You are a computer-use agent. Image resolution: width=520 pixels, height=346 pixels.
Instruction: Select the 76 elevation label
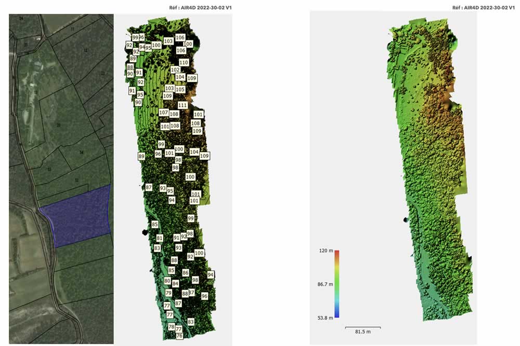pos(179,336)
